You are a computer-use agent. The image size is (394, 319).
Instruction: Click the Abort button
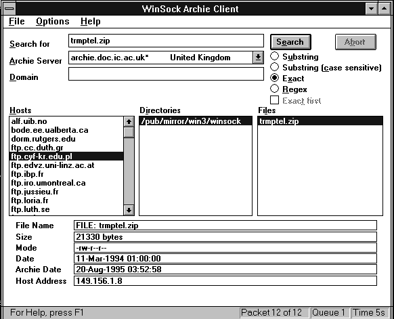click(x=355, y=42)
